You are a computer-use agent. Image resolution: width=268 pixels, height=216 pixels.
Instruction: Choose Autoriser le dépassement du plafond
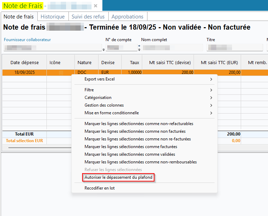tap(118, 177)
